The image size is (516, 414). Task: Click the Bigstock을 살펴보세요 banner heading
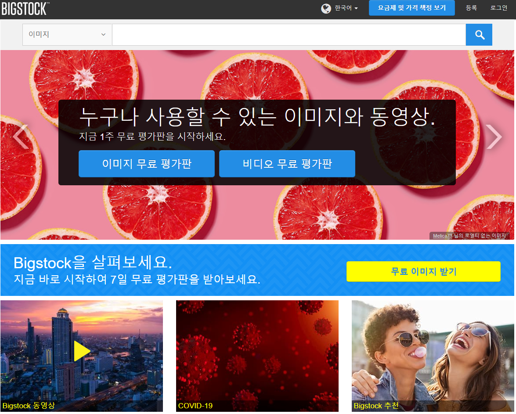pos(93,263)
